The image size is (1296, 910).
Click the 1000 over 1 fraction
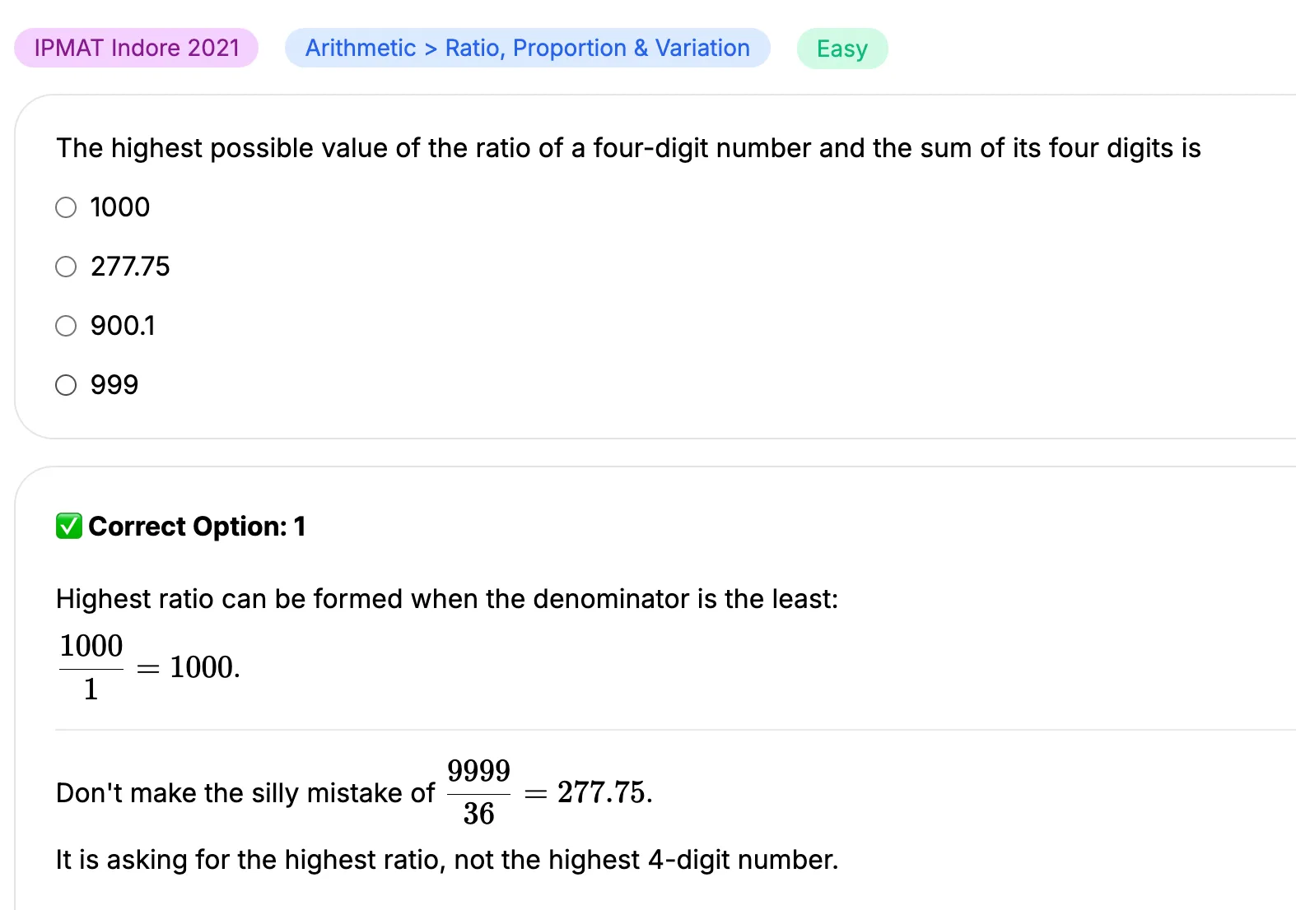tap(91, 667)
